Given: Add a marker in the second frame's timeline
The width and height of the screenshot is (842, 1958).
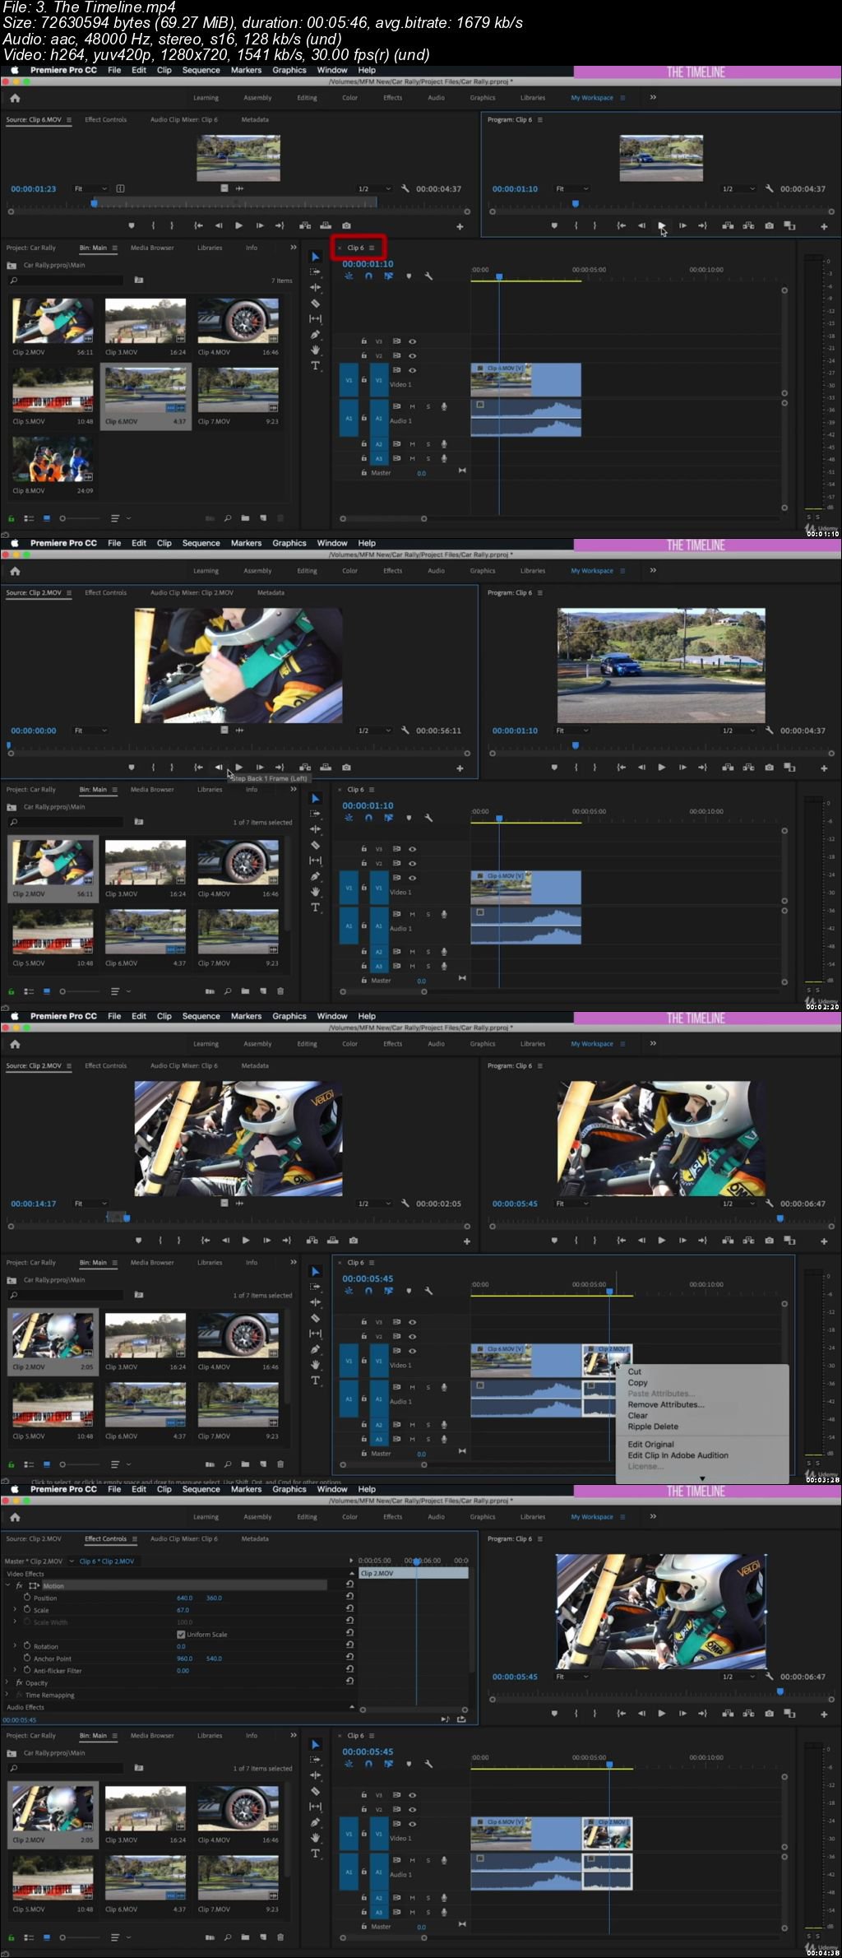Looking at the screenshot, I should click(x=409, y=818).
